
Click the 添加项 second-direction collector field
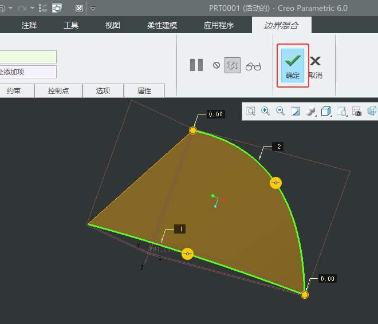(28, 72)
